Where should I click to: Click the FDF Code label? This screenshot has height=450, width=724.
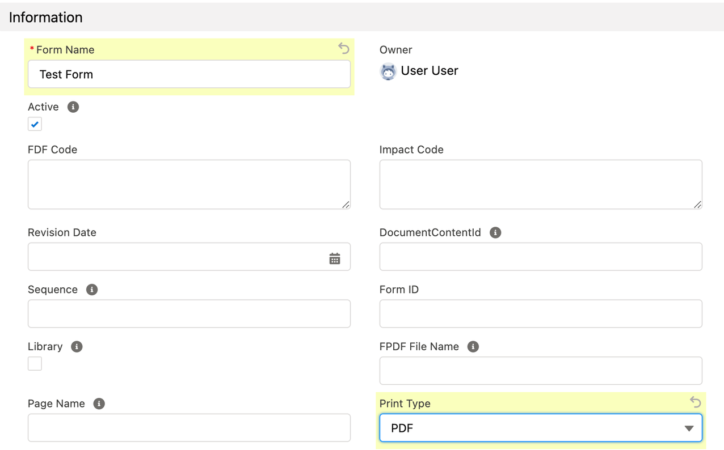tap(52, 150)
